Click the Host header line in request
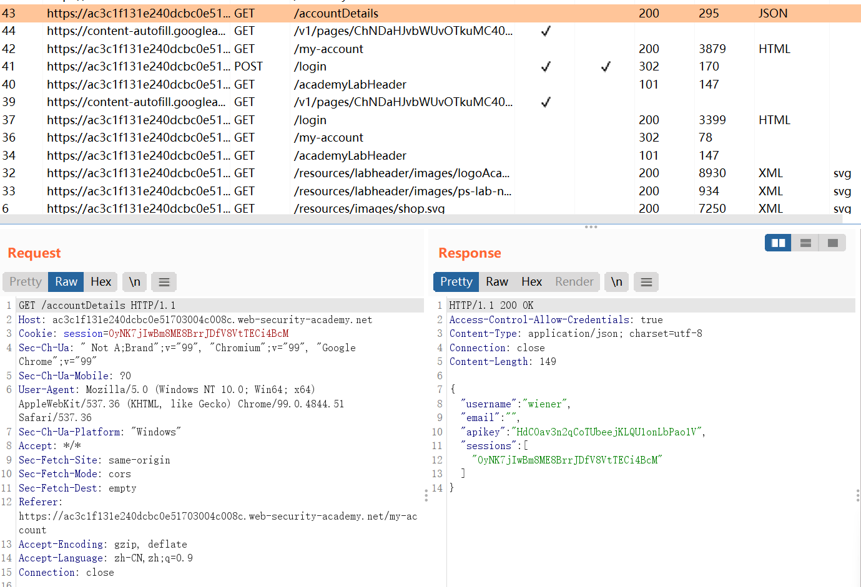 [195, 319]
